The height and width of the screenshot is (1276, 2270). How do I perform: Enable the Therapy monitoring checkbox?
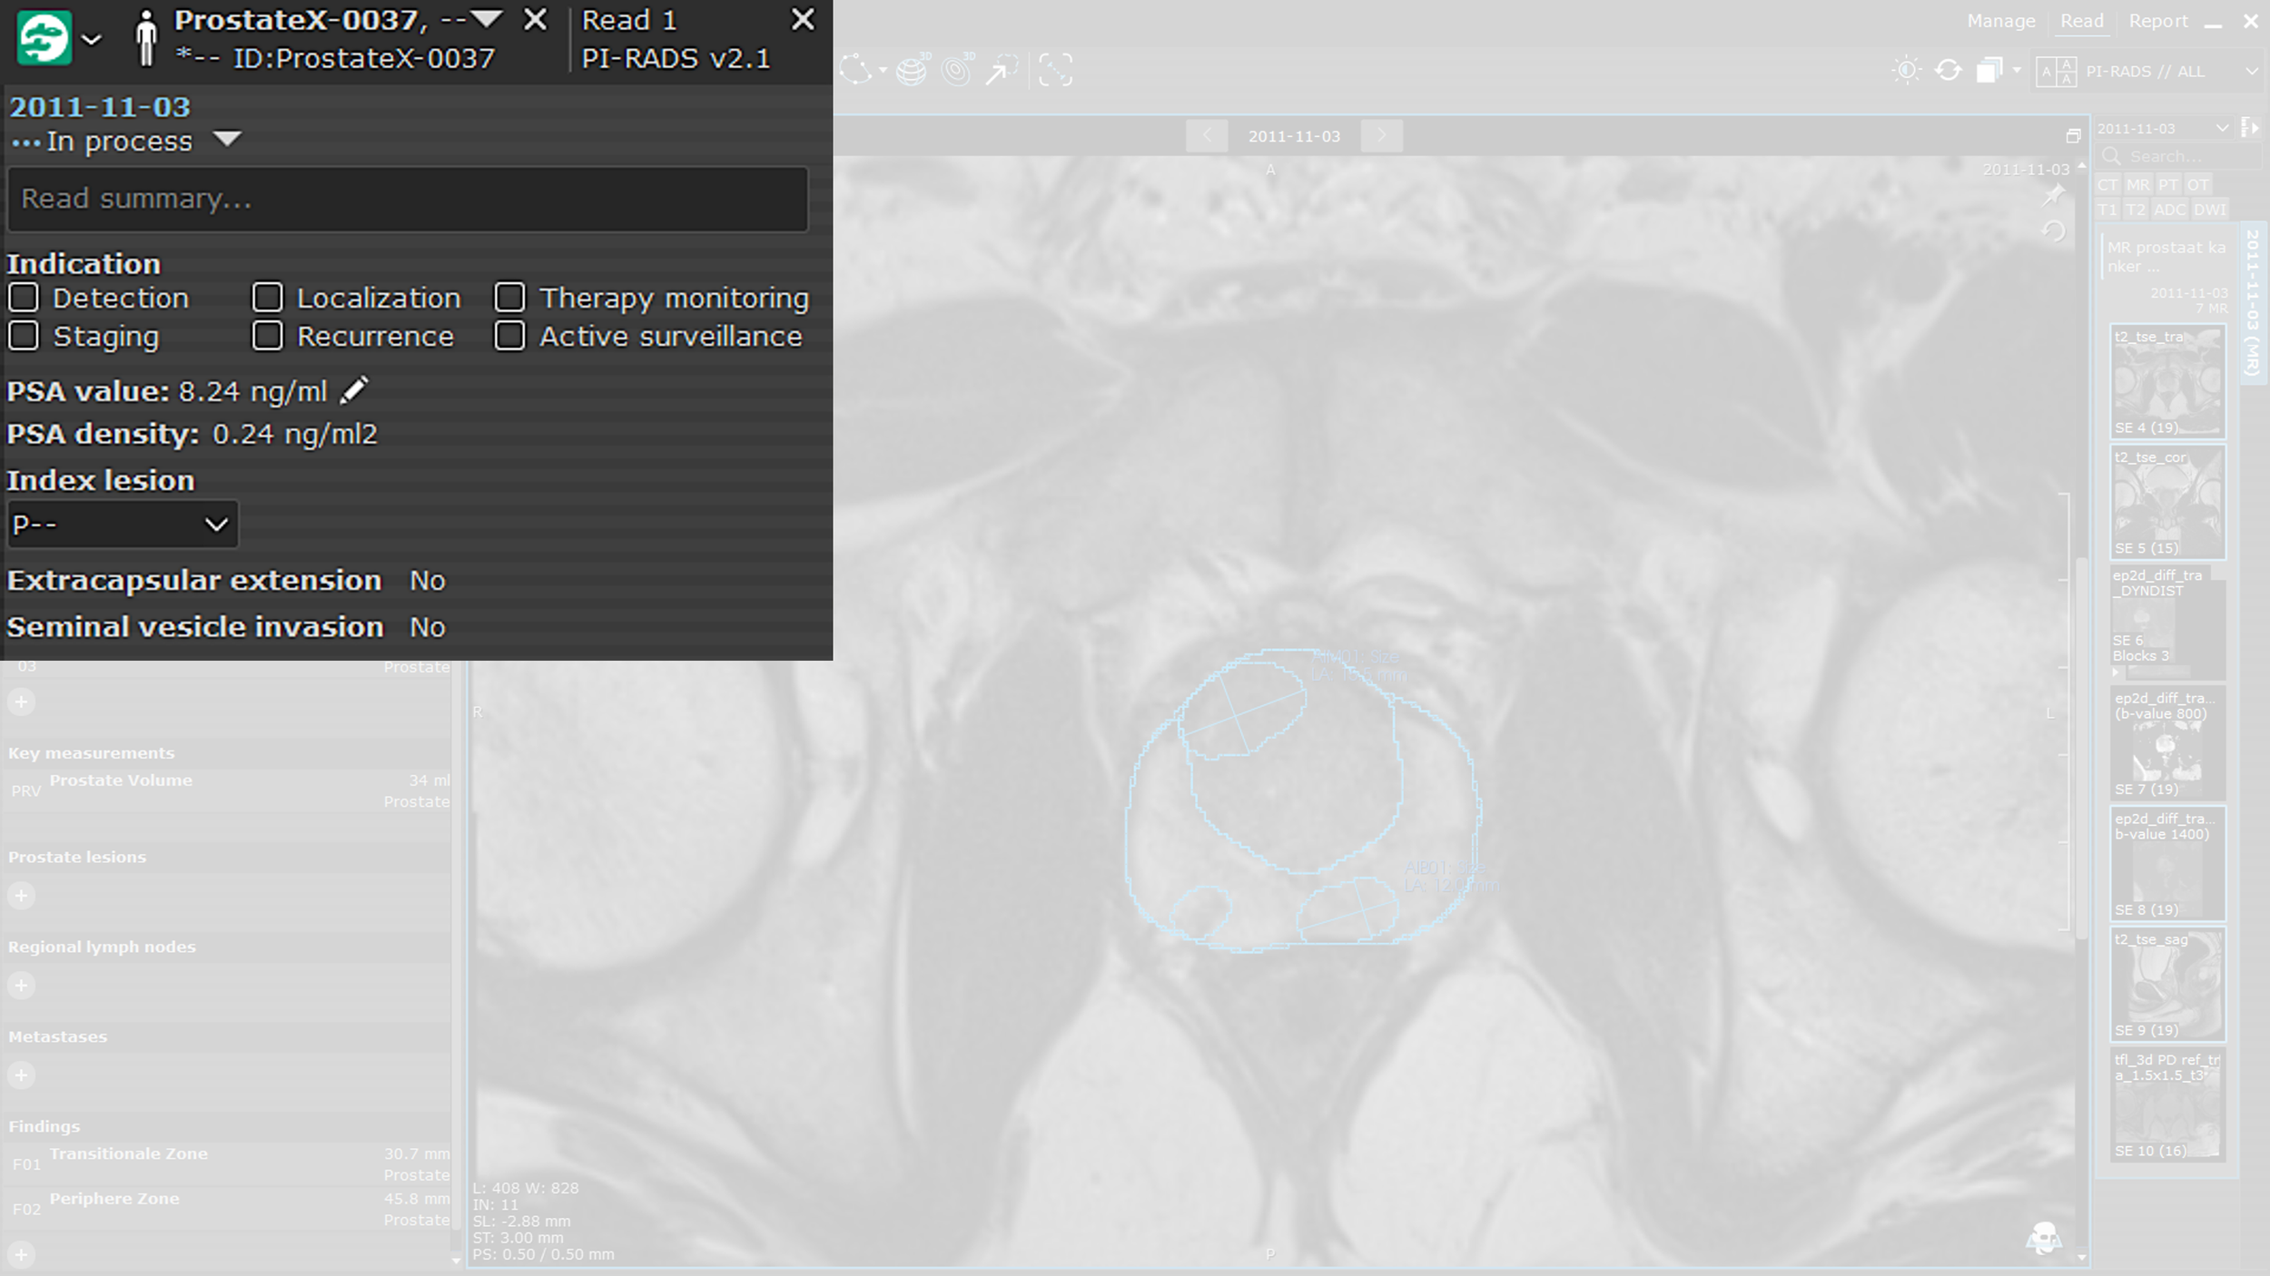point(509,298)
